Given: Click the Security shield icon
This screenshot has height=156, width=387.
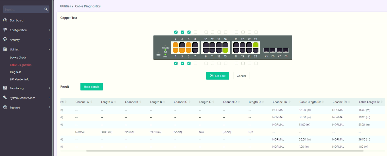Looking at the screenshot, I should pos(5,40).
